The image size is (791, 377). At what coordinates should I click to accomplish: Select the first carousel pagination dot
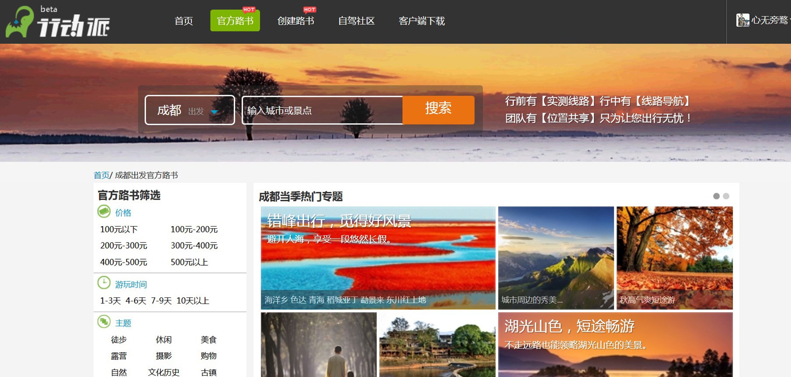716,196
